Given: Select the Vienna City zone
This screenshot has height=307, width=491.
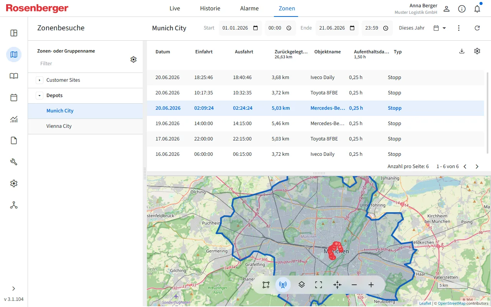Looking at the screenshot, I should tap(85, 126).
